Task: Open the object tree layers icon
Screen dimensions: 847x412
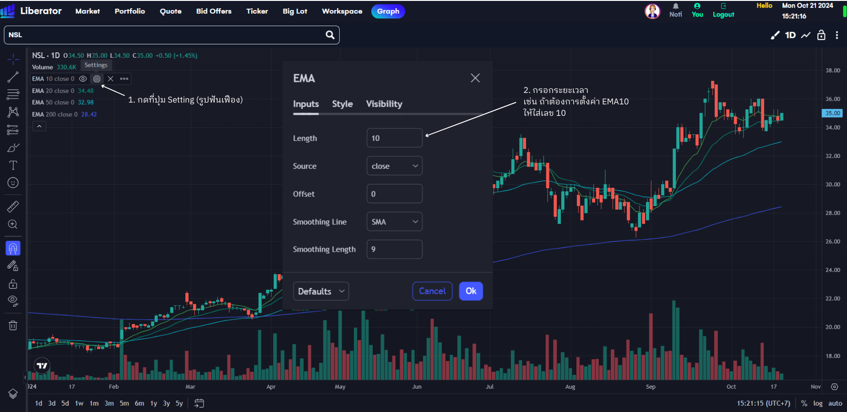Action: click(13, 394)
